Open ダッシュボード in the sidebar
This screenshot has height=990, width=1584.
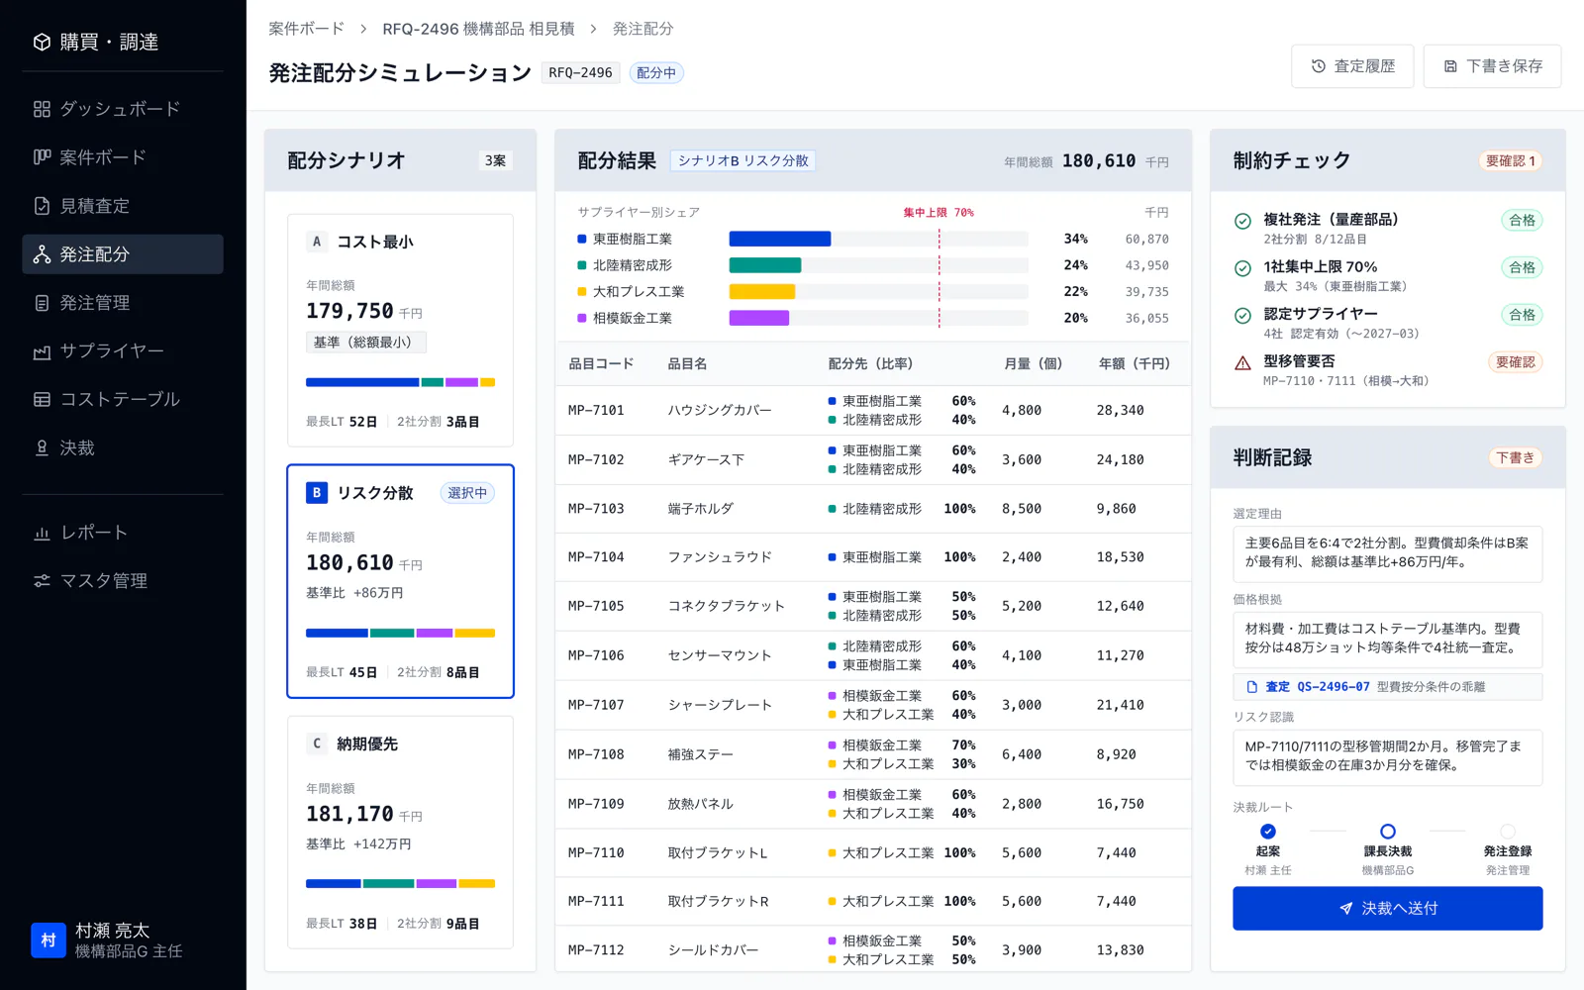tap(123, 109)
